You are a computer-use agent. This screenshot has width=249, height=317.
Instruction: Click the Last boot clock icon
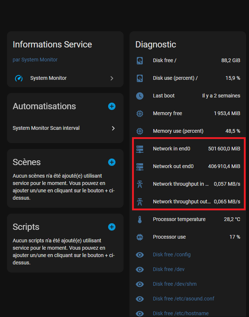140,96
